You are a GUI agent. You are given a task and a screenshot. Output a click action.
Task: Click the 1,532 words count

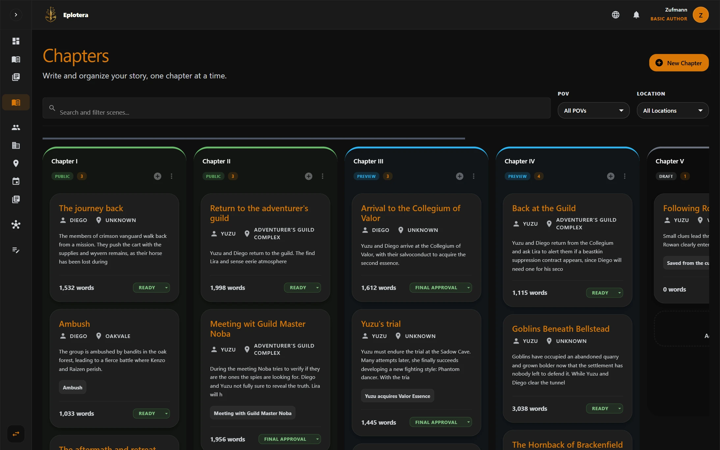[76, 288]
